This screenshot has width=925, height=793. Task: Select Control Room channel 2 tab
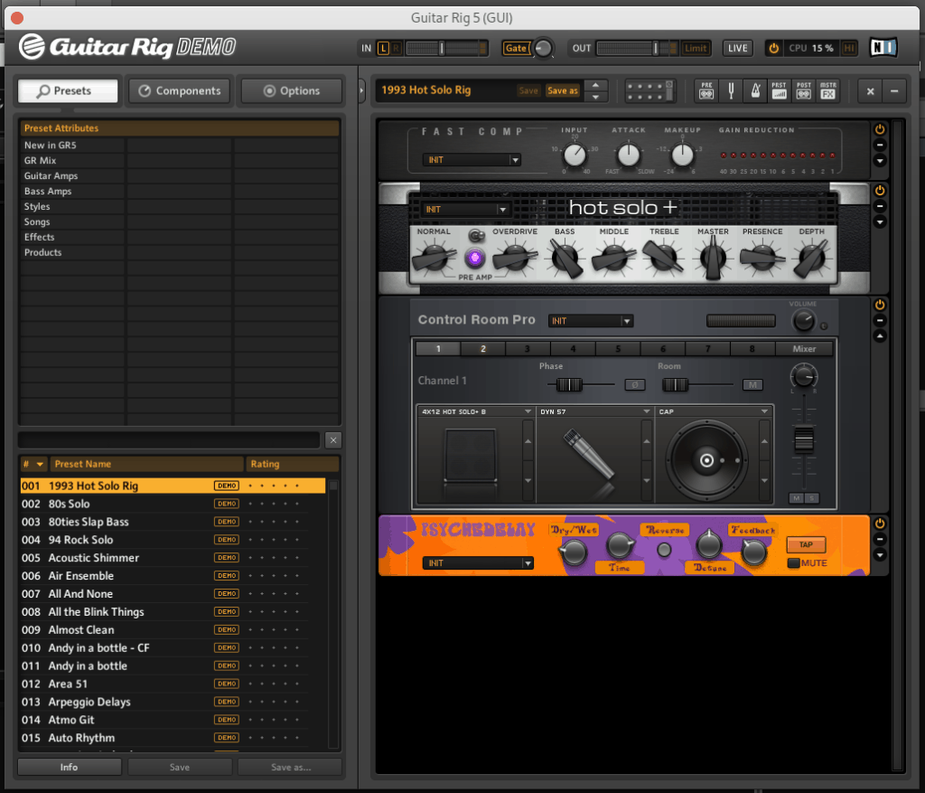coord(482,348)
